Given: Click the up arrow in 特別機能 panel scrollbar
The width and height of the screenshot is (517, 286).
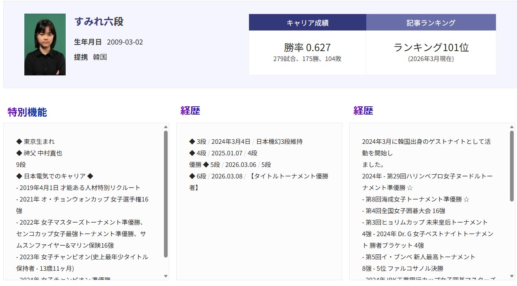Looking at the screenshot, I should [166, 127].
